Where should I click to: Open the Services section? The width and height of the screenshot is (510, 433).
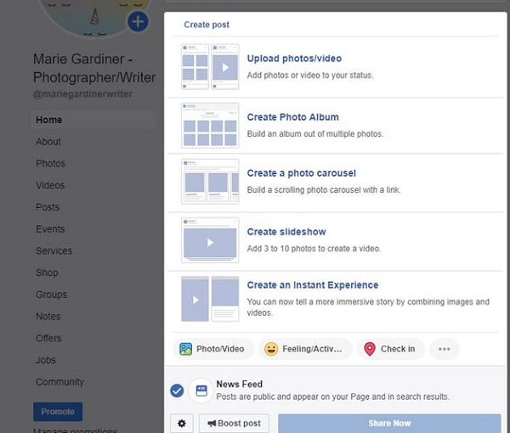coord(54,250)
